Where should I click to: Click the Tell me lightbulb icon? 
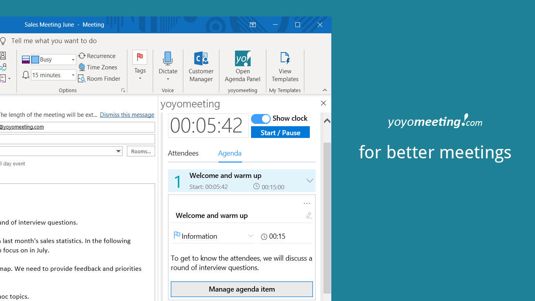click(3, 41)
